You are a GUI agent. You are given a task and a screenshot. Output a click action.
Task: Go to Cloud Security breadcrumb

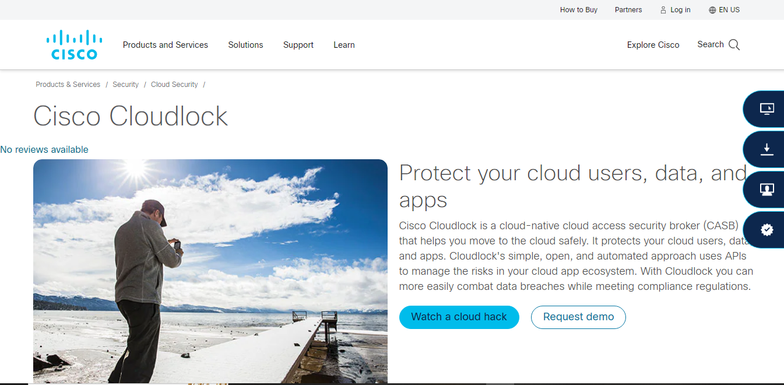coord(174,85)
